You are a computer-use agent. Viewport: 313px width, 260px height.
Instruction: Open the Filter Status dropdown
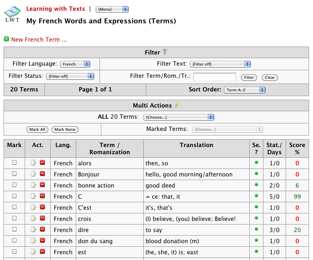pyautogui.click(x=70, y=76)
